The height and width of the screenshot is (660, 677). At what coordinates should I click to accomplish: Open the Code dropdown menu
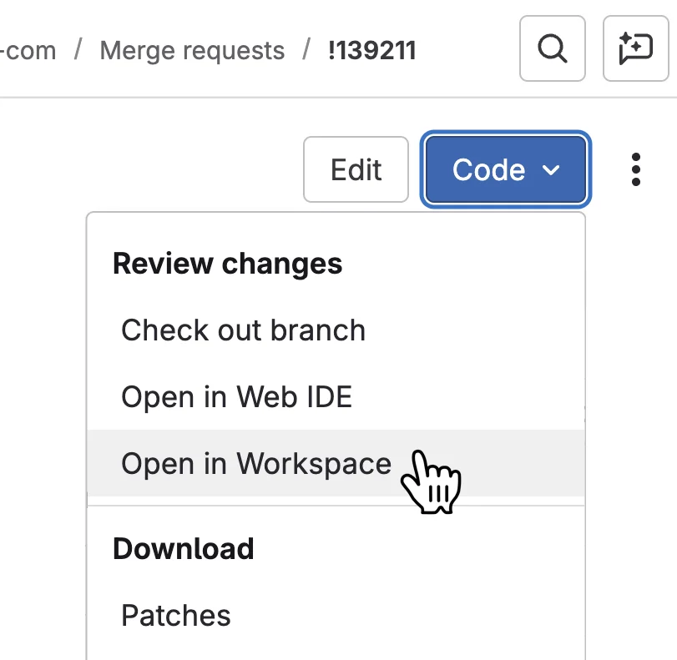(505, 169)
